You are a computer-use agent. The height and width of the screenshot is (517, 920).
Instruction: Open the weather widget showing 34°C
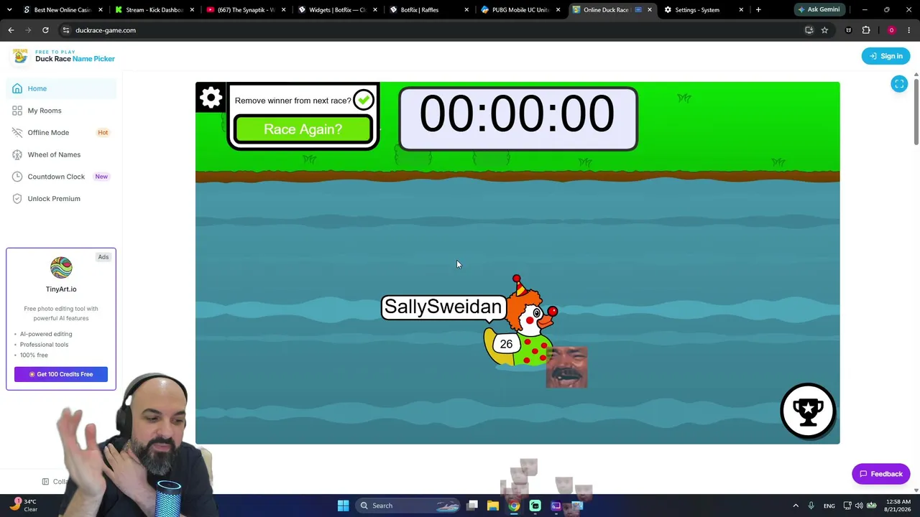coord(23,506)
